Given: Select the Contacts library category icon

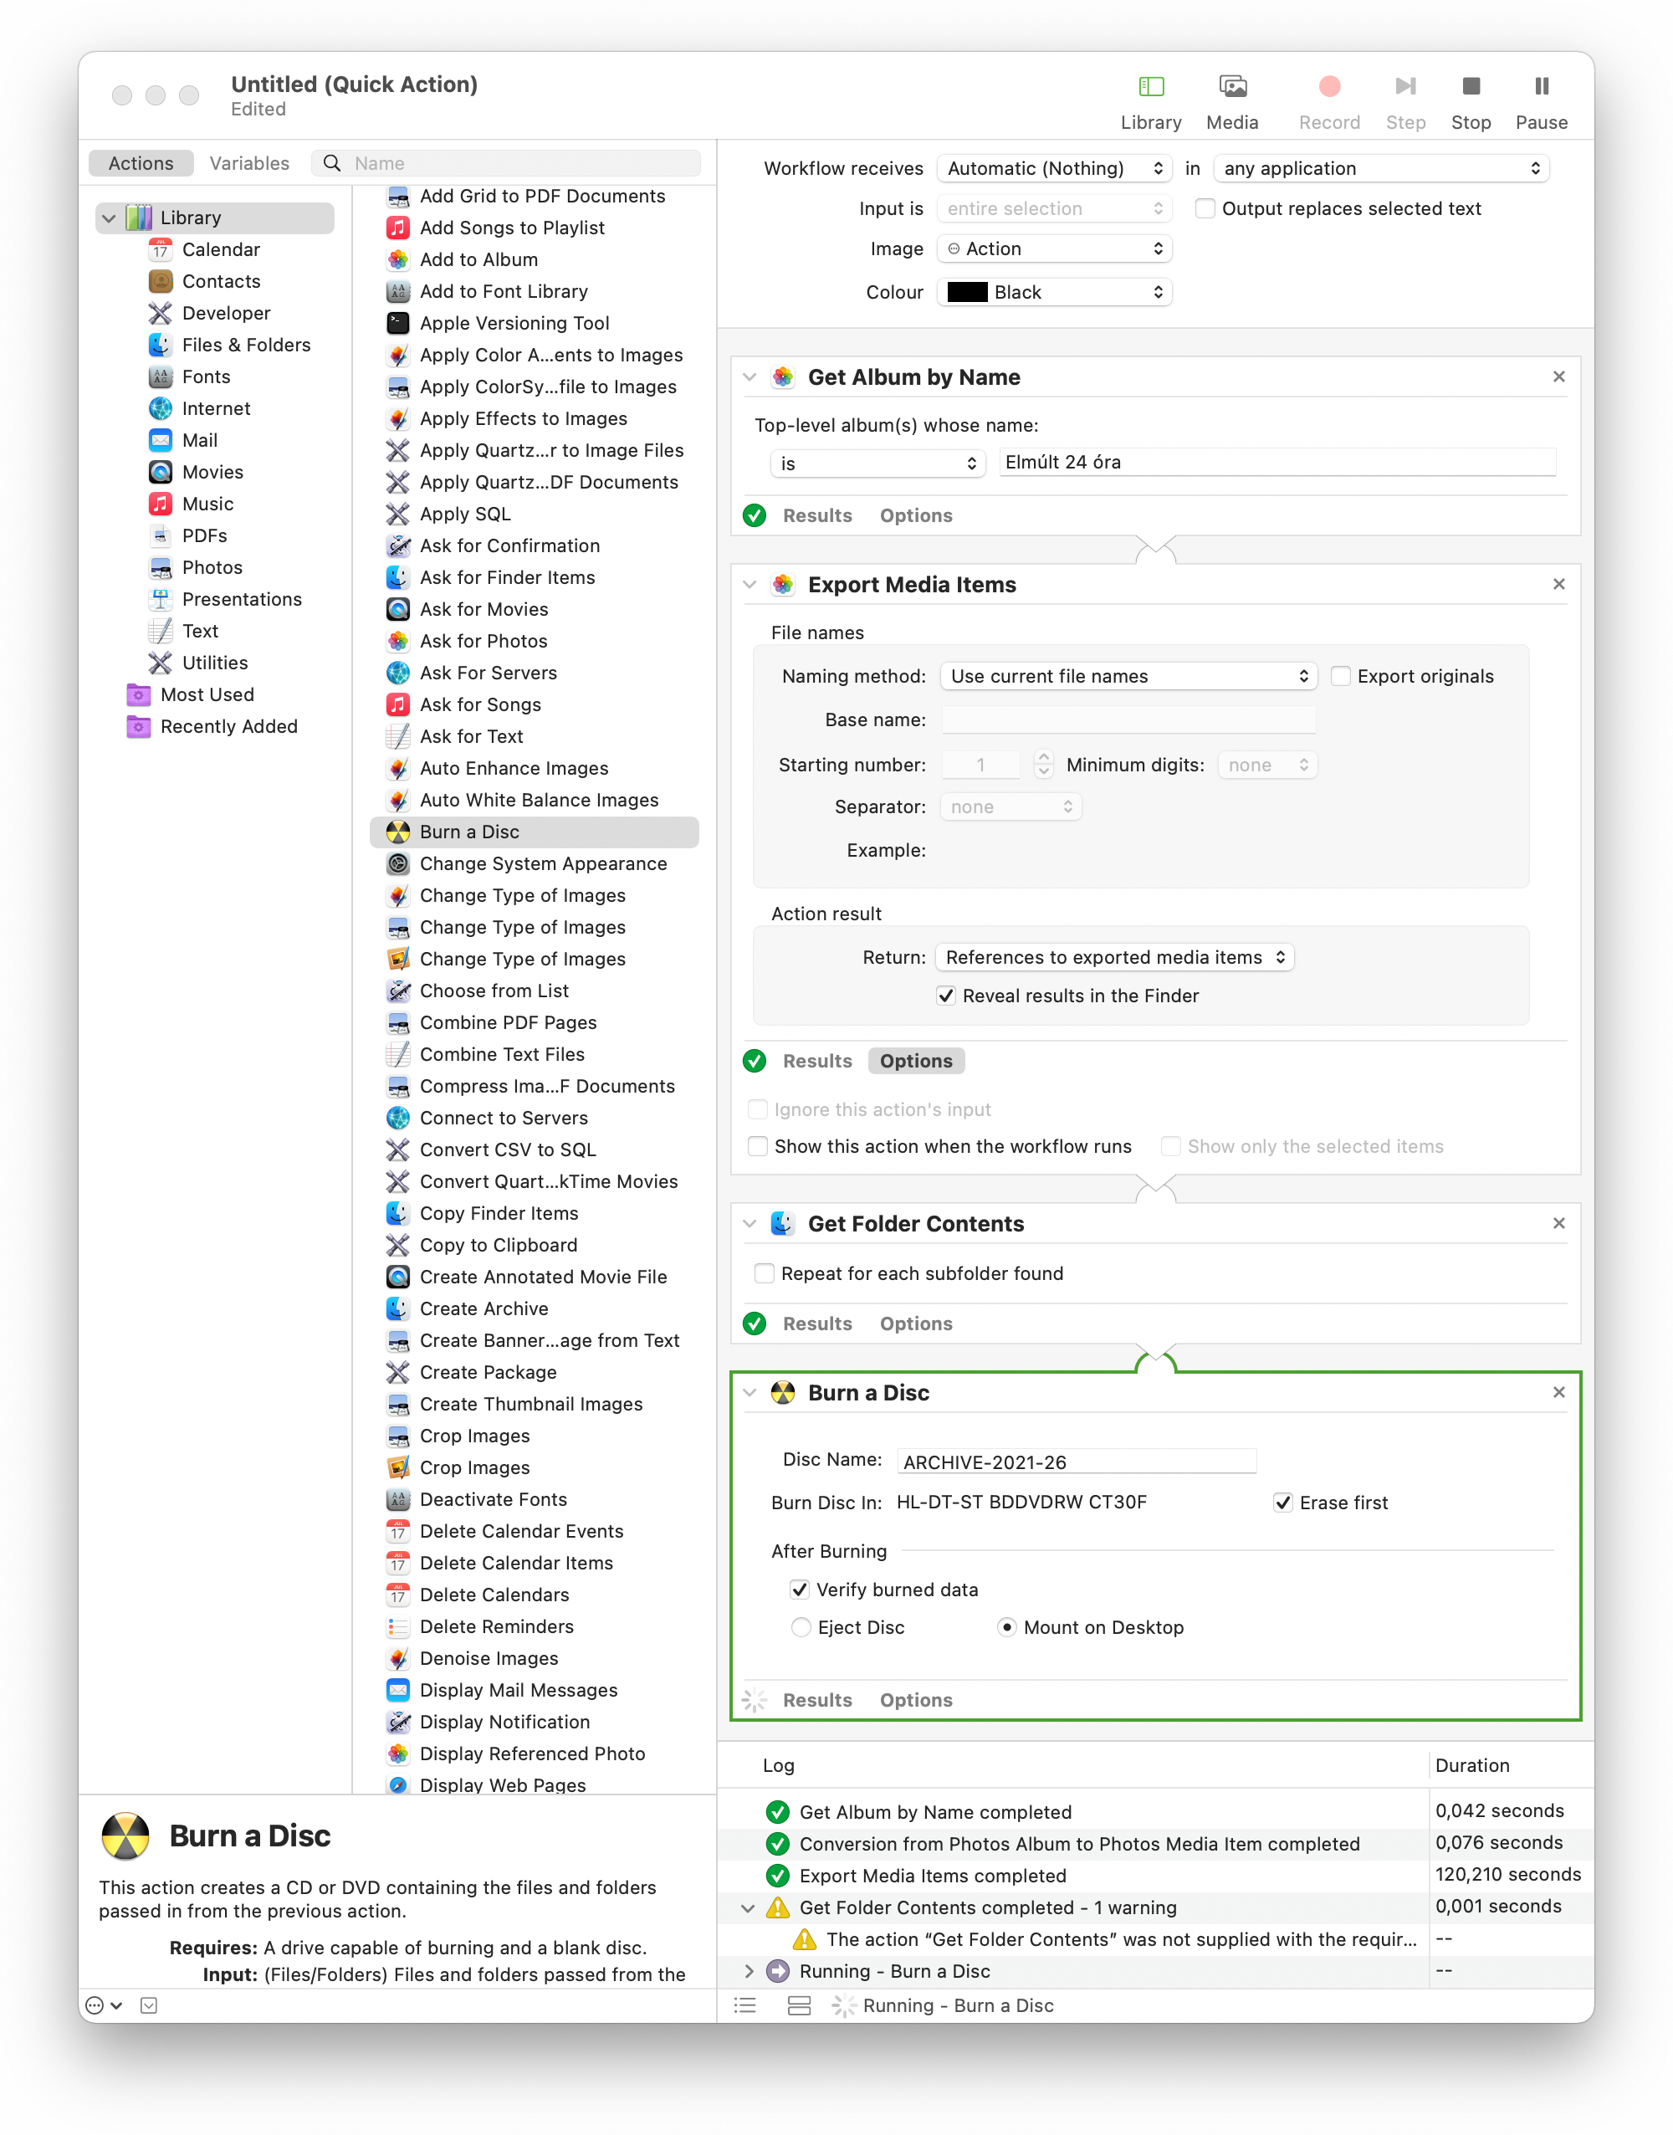Looking at the screenshot, I should [x=161, y=281].
